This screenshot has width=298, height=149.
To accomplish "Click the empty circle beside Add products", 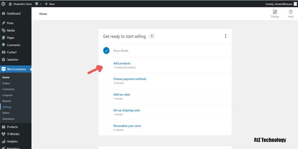I will 107,66.
